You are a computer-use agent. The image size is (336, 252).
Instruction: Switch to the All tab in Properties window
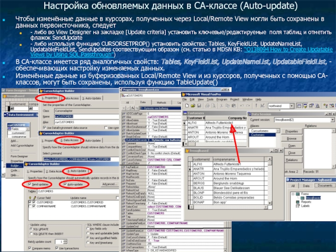click(x=127, y=102)
